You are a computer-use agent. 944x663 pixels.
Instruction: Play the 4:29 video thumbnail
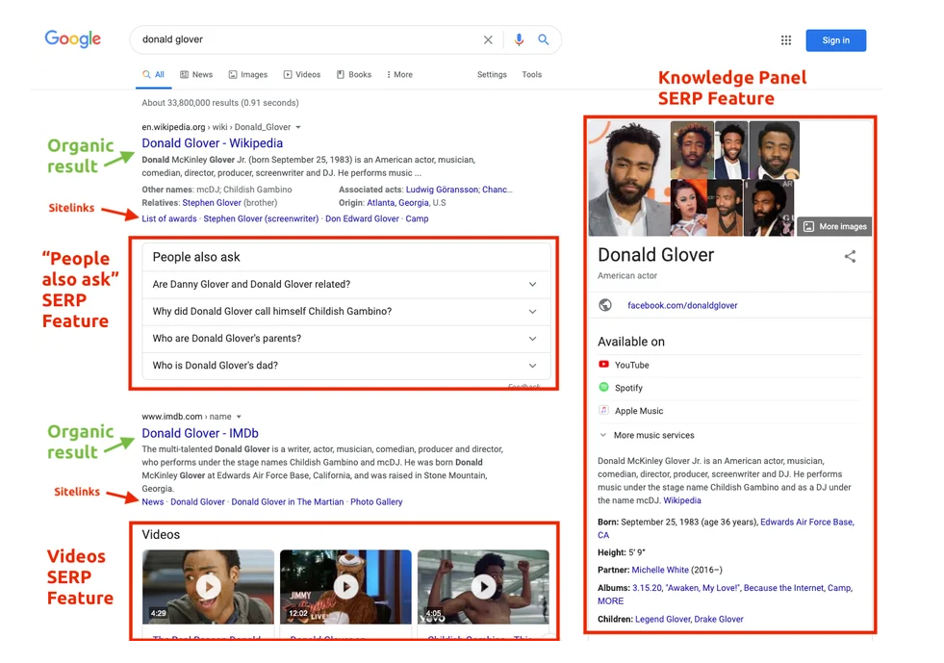208,587
